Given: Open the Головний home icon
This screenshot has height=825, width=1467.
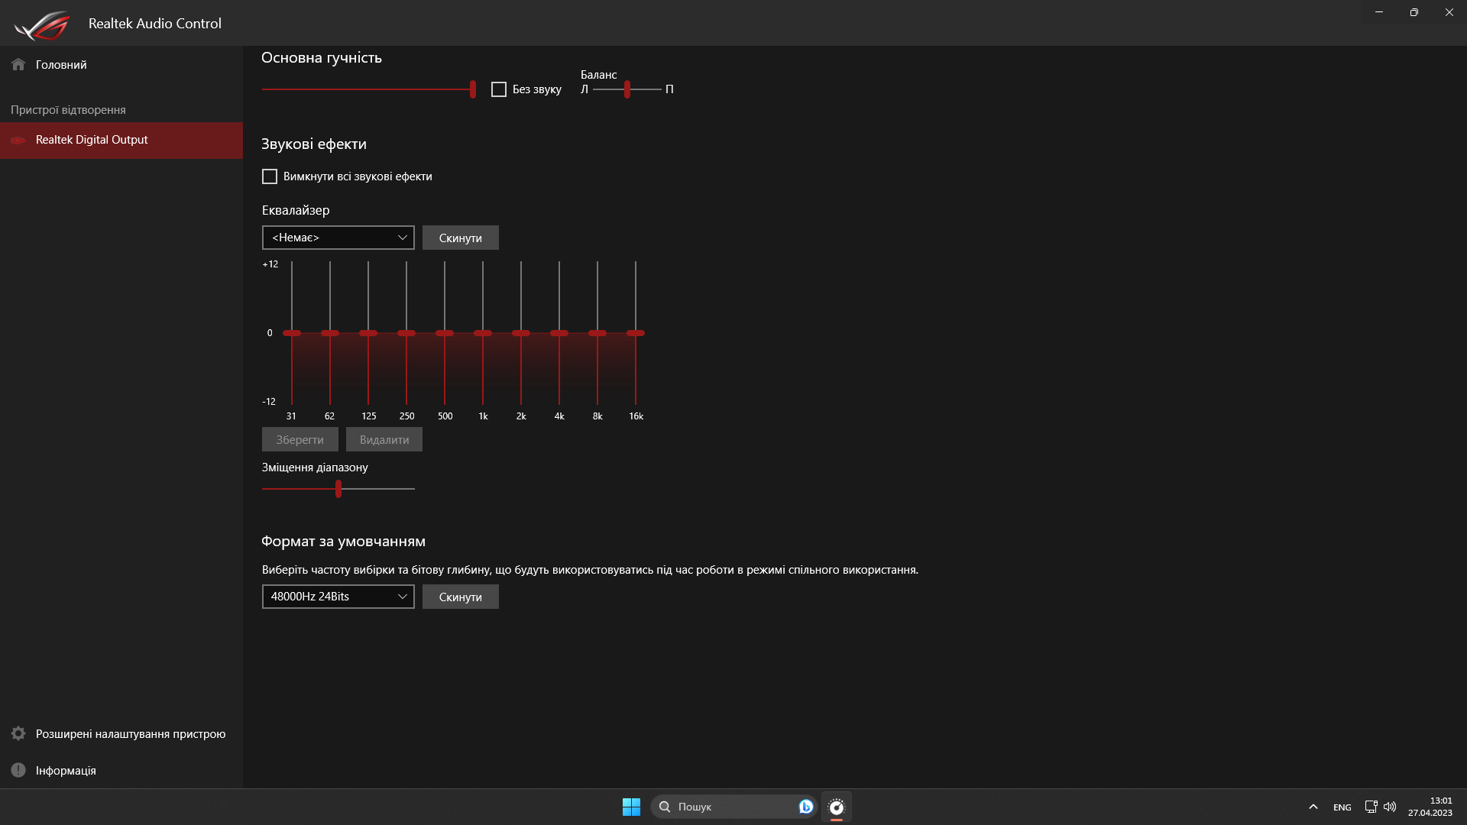Looking at the screenshot, I should click(18, 64).
